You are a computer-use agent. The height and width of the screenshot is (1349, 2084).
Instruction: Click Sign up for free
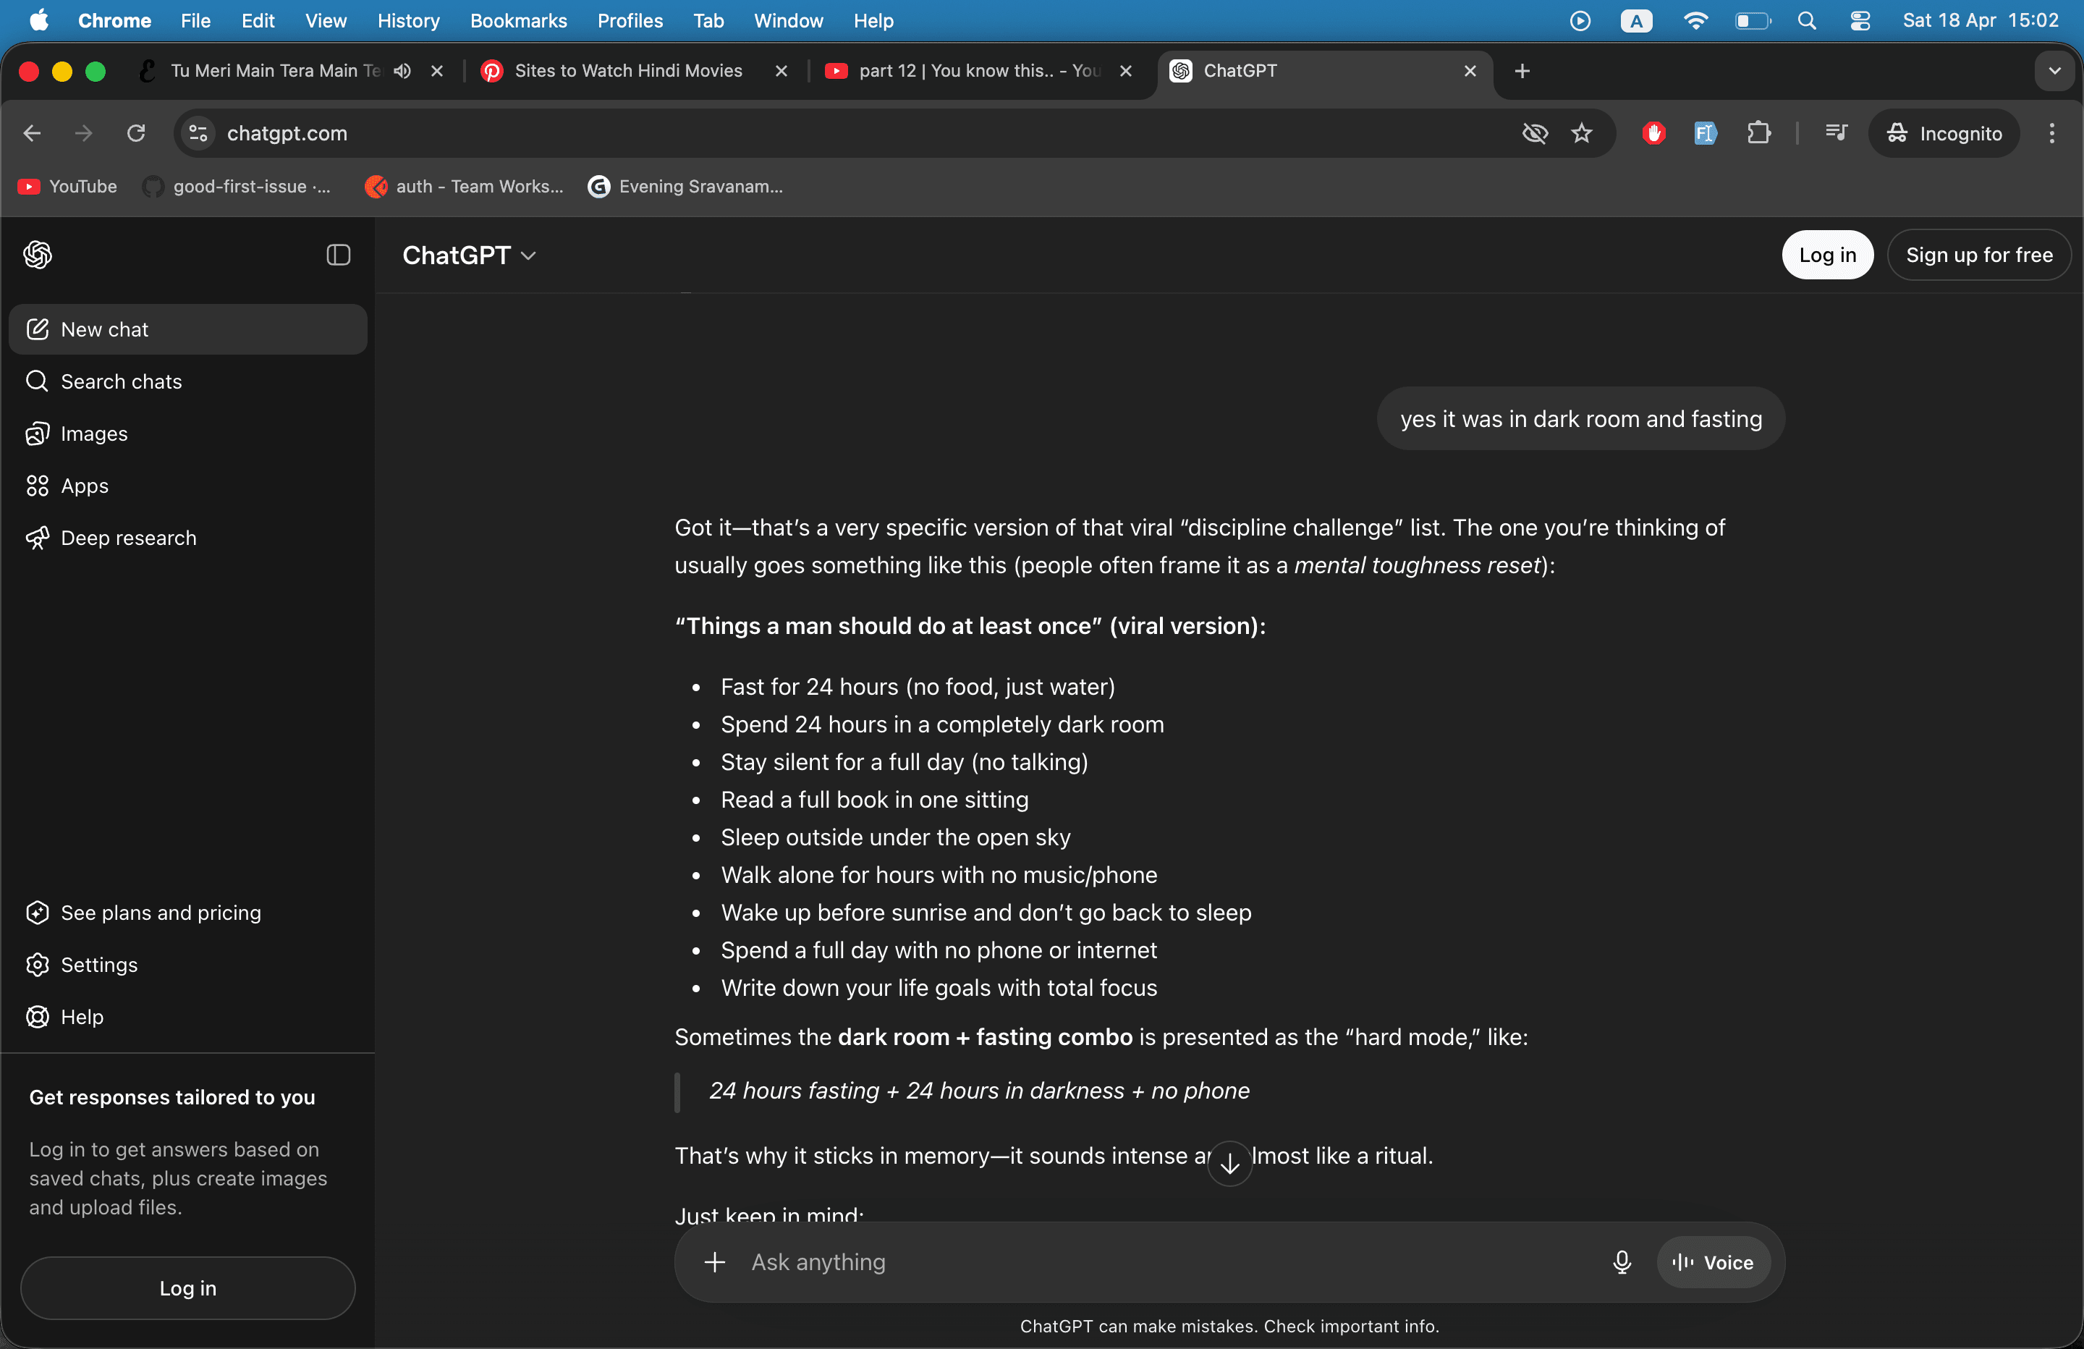click(1979, 255)
